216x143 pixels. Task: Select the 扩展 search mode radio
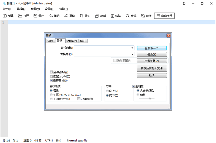[51, 95]
